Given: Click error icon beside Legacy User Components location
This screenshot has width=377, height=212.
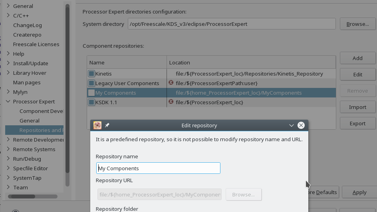Looking at the screenshot, I should (x=171, y=83).
